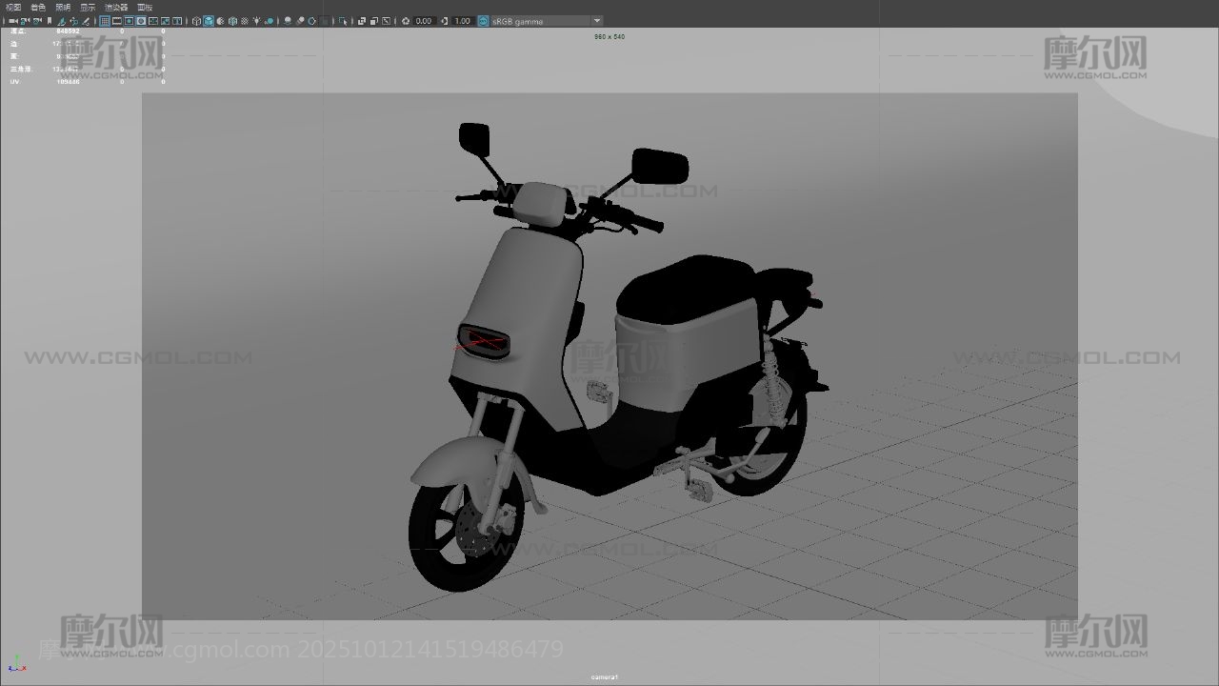Screen dimensions: 1219x686
Task: Open the 渲染器 (Renderer) menu
Action: (115, 7)
